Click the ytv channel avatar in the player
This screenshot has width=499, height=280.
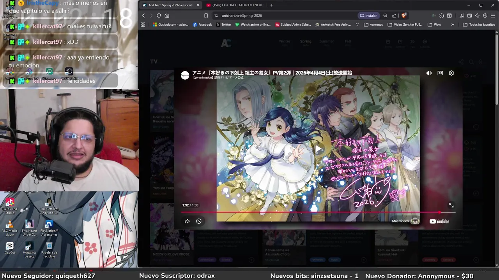[185, 75]
